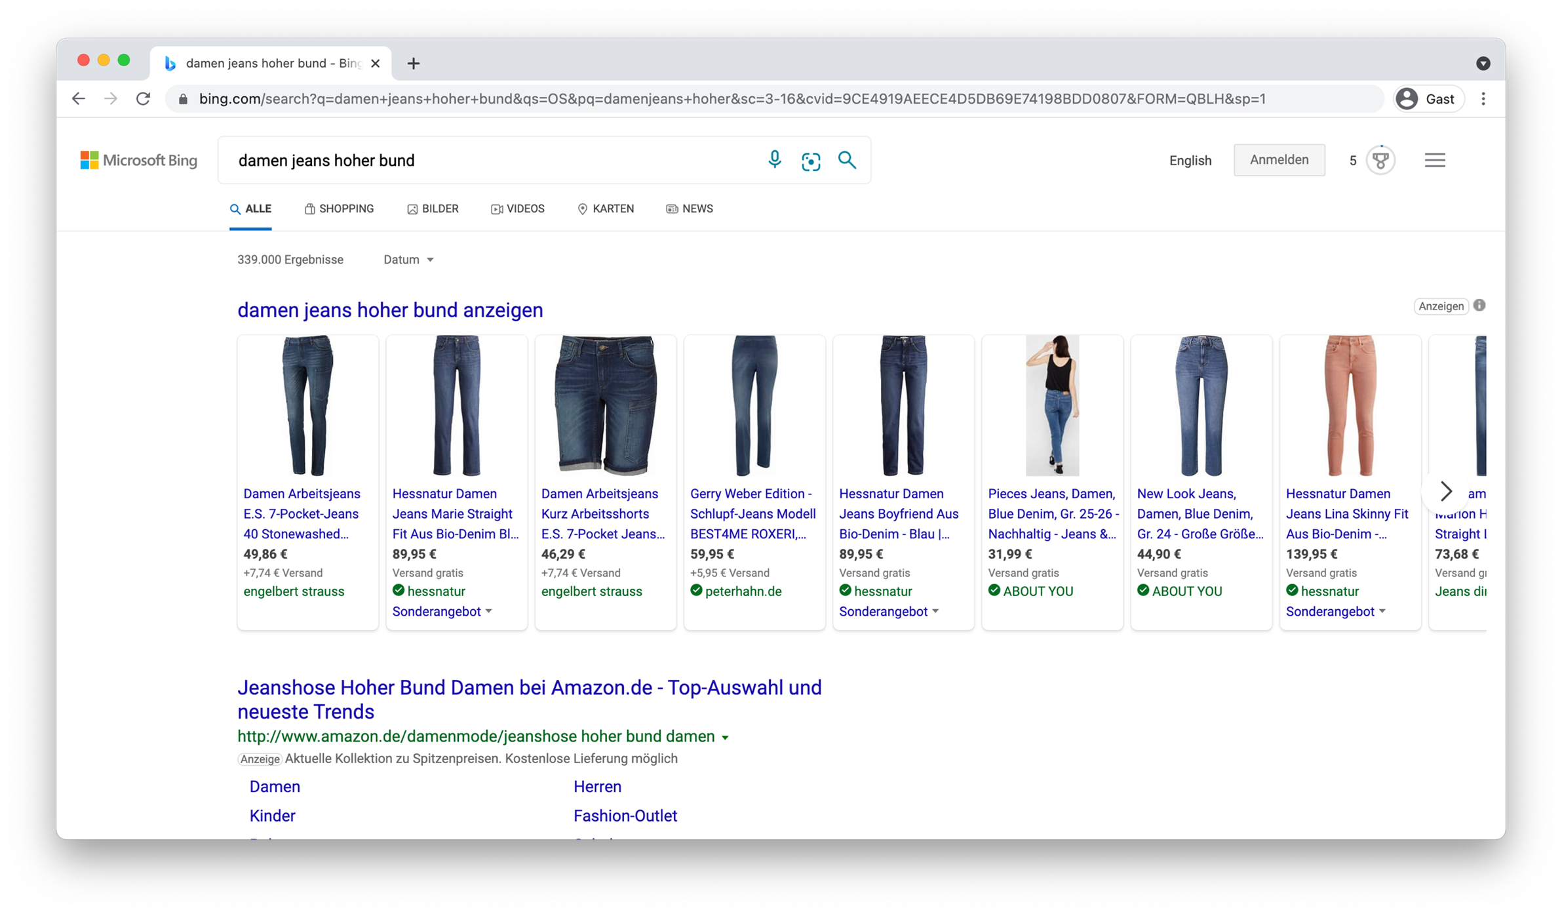Switch to the KARTEN tab

coord(606,209)
